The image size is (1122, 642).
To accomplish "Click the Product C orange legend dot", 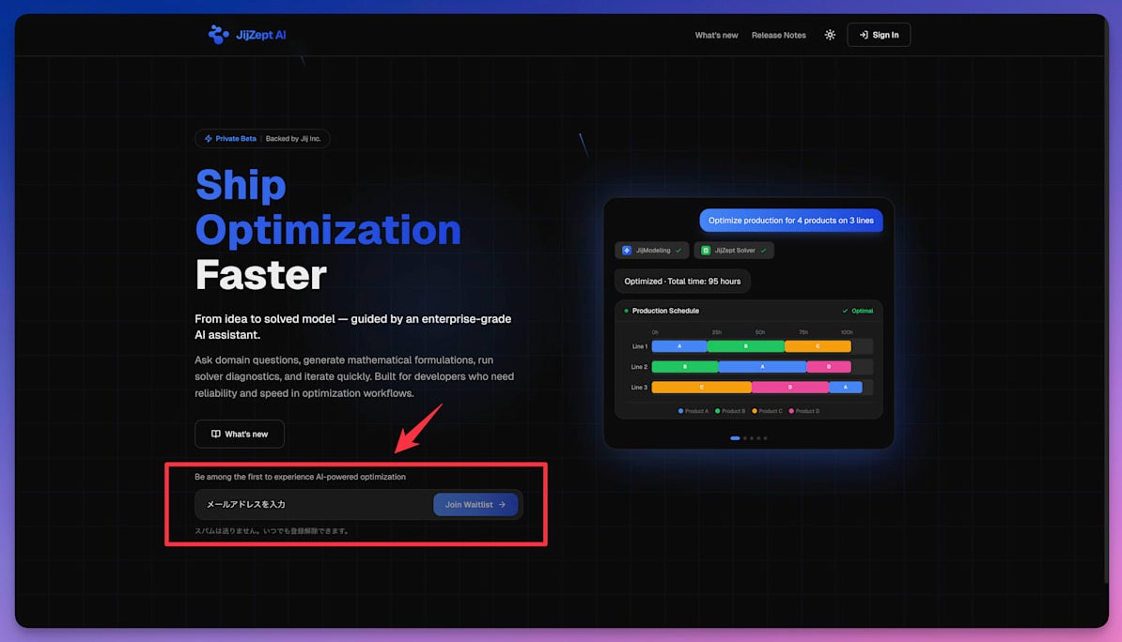I will click(755, 411).
